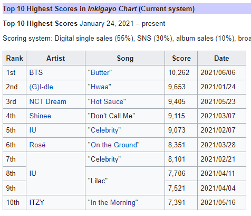Click the 1st rank cell
251x216 pixels.
(15, 72)
